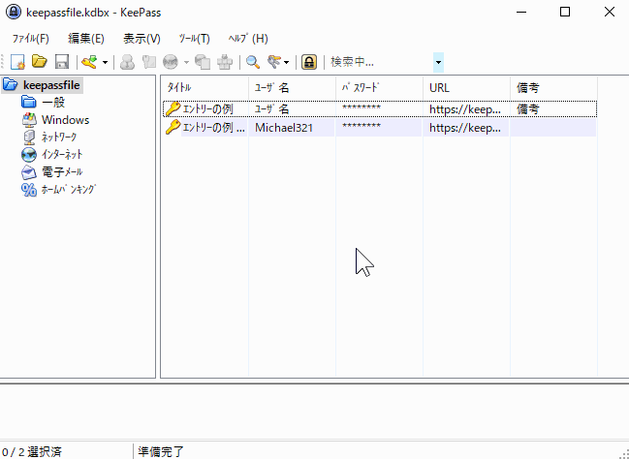Expand the Open URL dropdown arrow
Screen dimensions: 629x459
tap(186, 63)
